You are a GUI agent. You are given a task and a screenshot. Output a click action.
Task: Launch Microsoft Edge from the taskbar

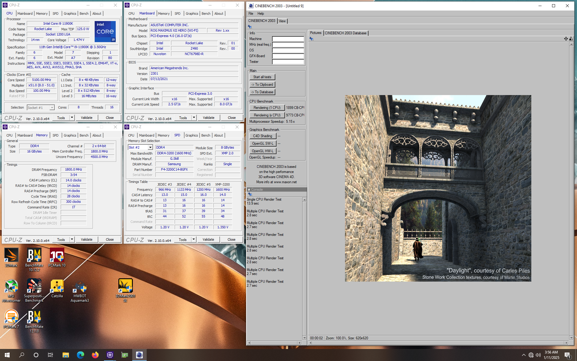click(80, 355)
